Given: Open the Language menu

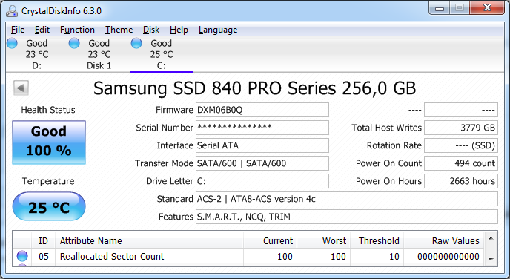Looking at the screenshot, I should tap(218, 30).
